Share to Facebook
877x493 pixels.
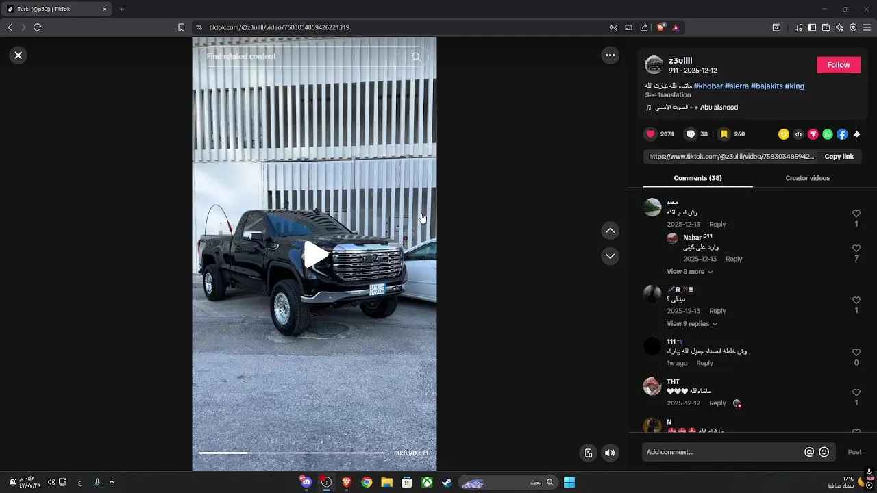tap(842, 134)
